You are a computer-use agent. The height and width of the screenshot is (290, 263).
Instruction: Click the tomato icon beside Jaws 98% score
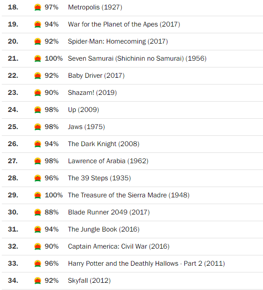[x=38, y=127]
